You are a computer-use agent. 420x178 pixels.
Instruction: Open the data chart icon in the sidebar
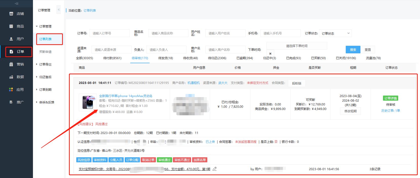pyautogui.click(x=11, y=77)
